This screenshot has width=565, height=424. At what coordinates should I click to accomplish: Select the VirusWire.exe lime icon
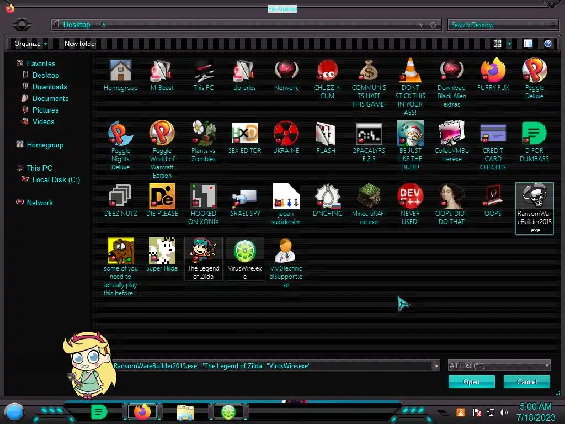tap(244, 258)
